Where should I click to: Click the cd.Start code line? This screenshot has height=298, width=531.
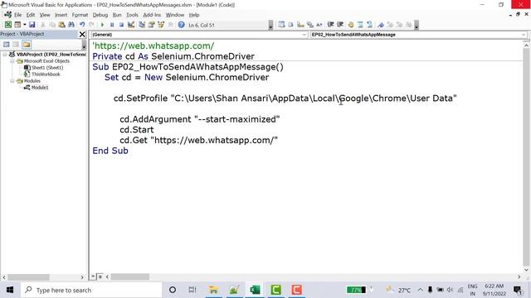tap(137, 130)
